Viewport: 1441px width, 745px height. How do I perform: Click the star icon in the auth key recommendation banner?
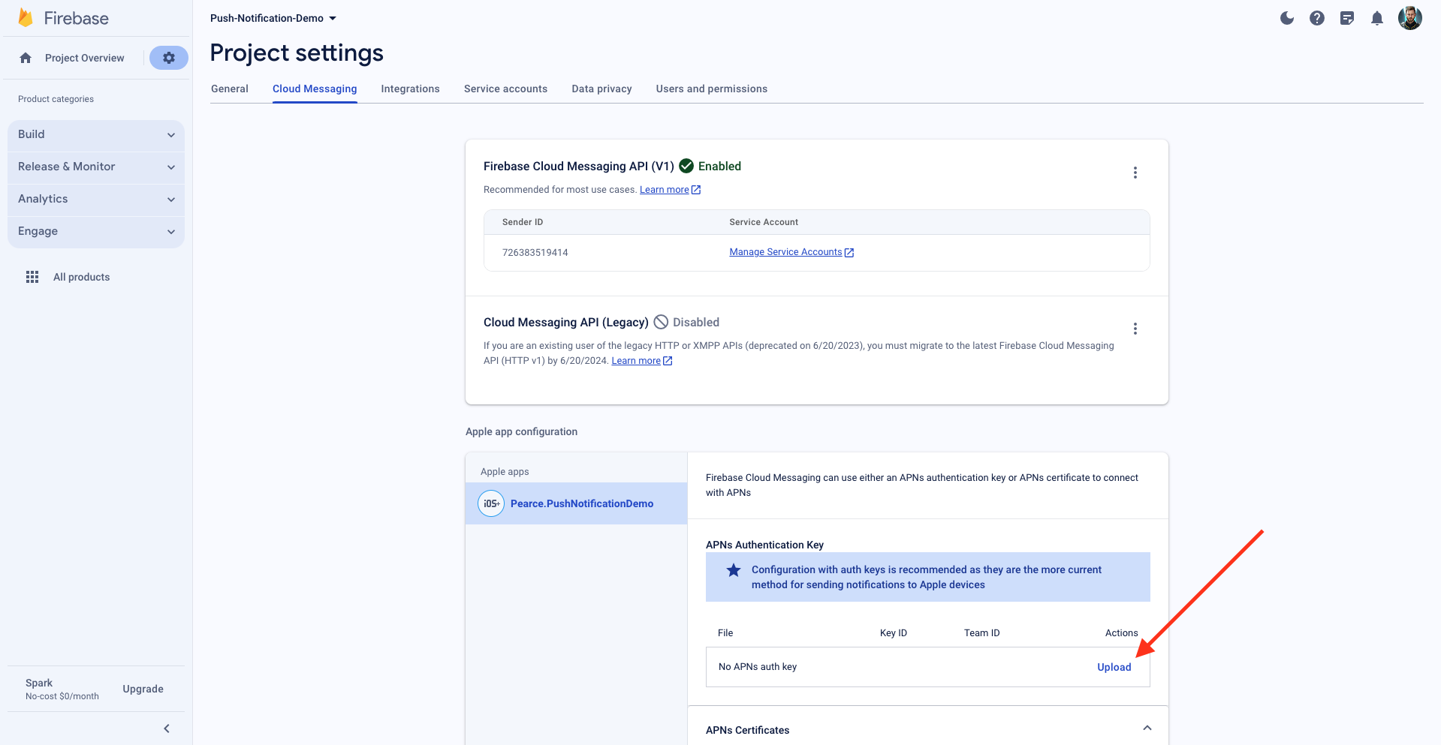pyautogui.click(x=734, y=570)
